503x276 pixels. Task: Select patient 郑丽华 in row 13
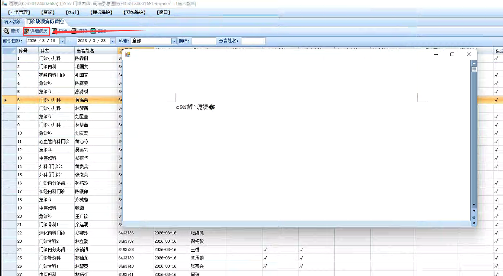81,158
